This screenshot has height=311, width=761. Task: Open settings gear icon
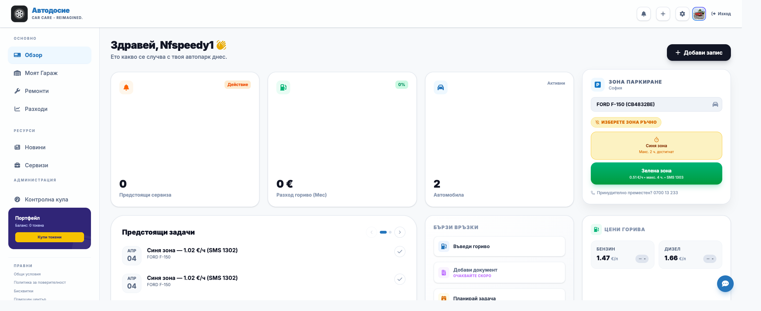coord(682,14)
